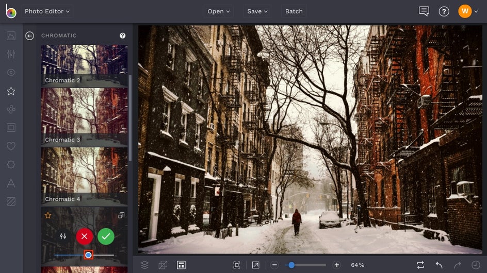Click the duplicate layers icon on effect
The width and height of the screenshot is (487, 273).
click(x=121, y=215)
